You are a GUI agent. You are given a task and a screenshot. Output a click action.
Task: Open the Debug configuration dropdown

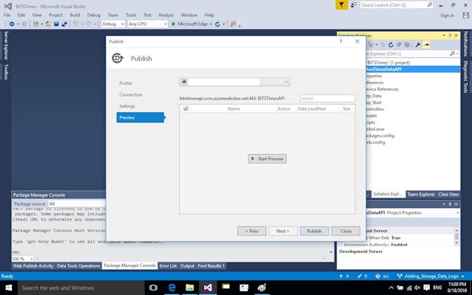108,24
